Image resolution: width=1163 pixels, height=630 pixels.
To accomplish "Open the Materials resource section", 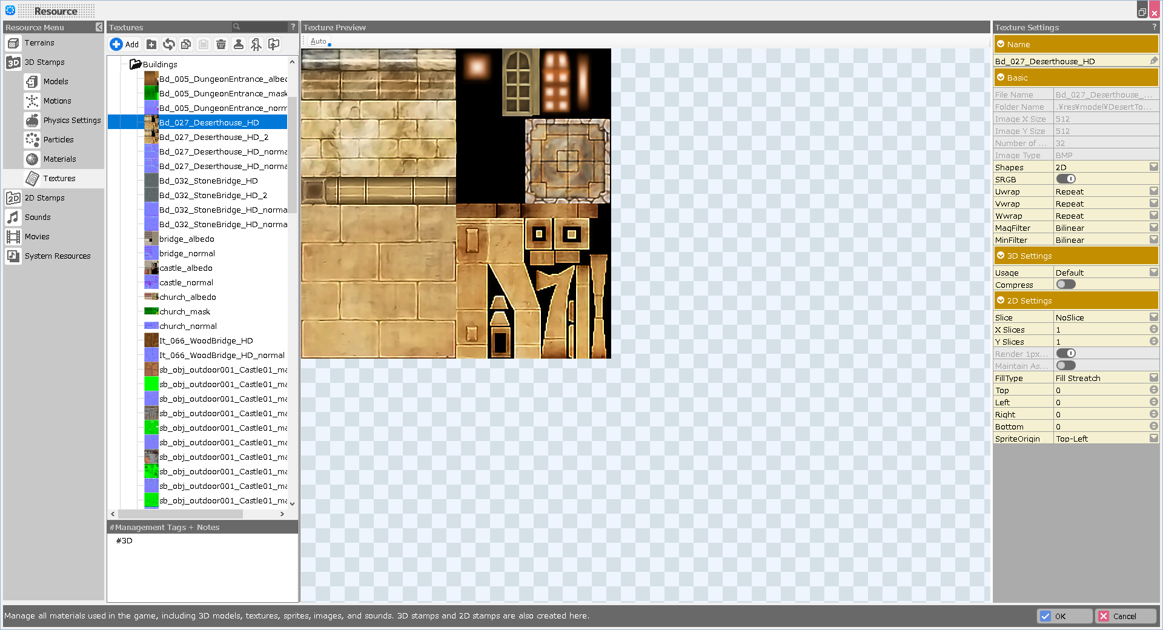I will (x=60, y=159).
